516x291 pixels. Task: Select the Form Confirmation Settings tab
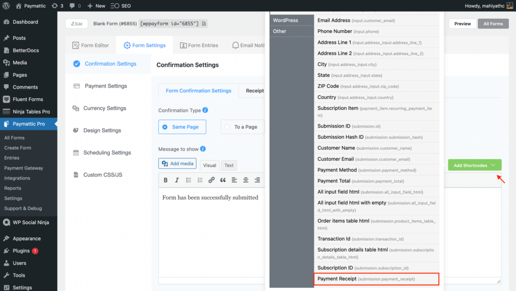[199, 90]
